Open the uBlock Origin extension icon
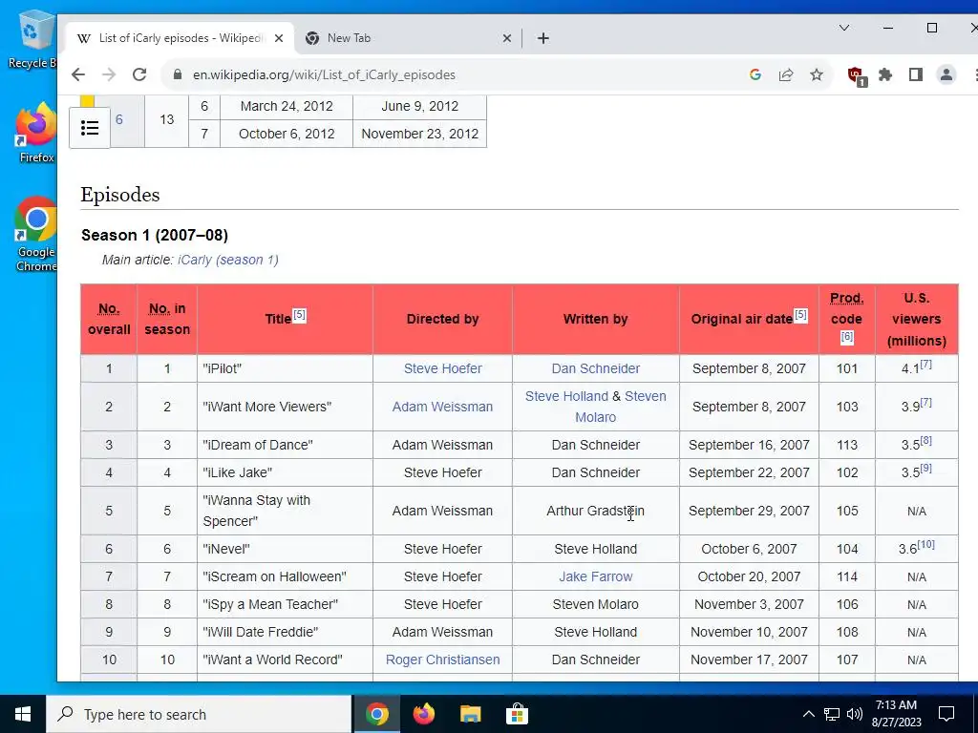The height and width of the screenshot is (733, 978). [x=857, y=76]
